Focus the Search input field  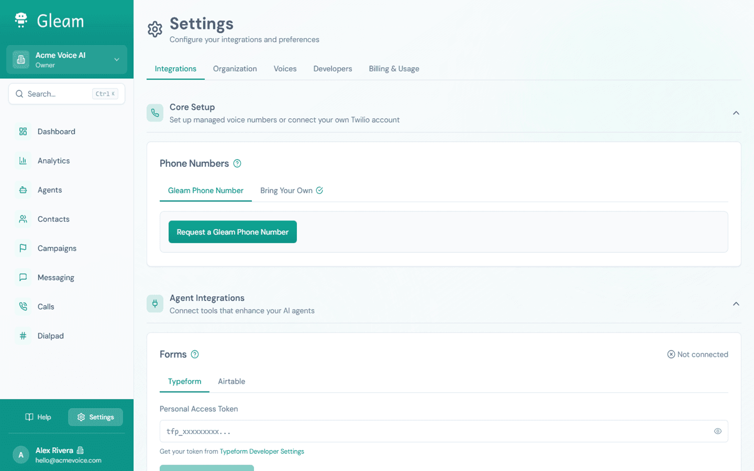click(x=66, y=94)
